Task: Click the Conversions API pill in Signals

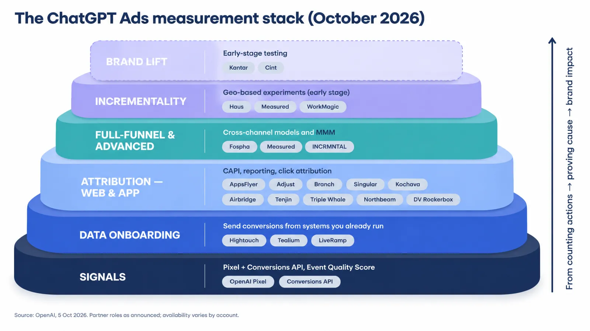Action: click(309, 282)
